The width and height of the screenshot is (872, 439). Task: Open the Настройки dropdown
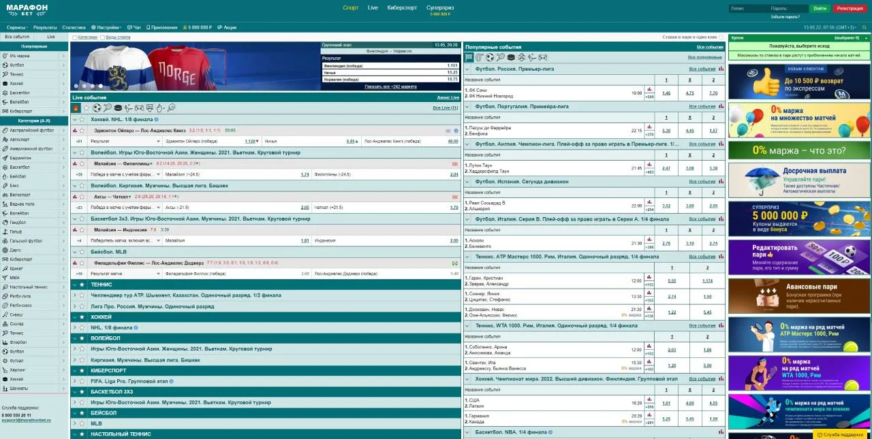click(x=106, y=27)
